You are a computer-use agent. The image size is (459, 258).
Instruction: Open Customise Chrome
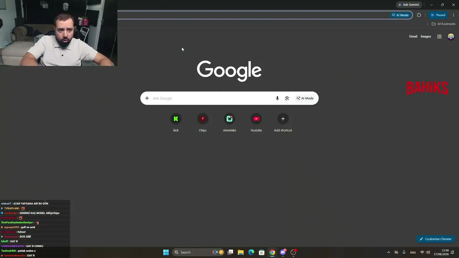point(436,239)
